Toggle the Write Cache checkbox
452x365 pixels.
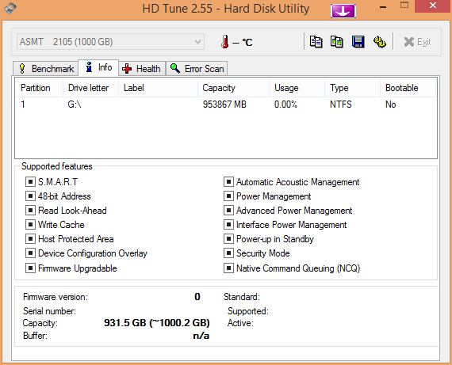click(30, 225)
